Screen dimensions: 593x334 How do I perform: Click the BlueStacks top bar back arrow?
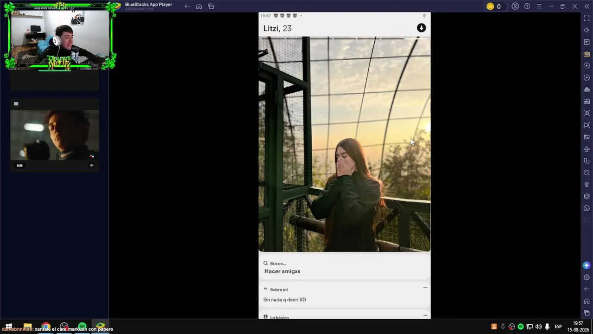coord(187,6)
